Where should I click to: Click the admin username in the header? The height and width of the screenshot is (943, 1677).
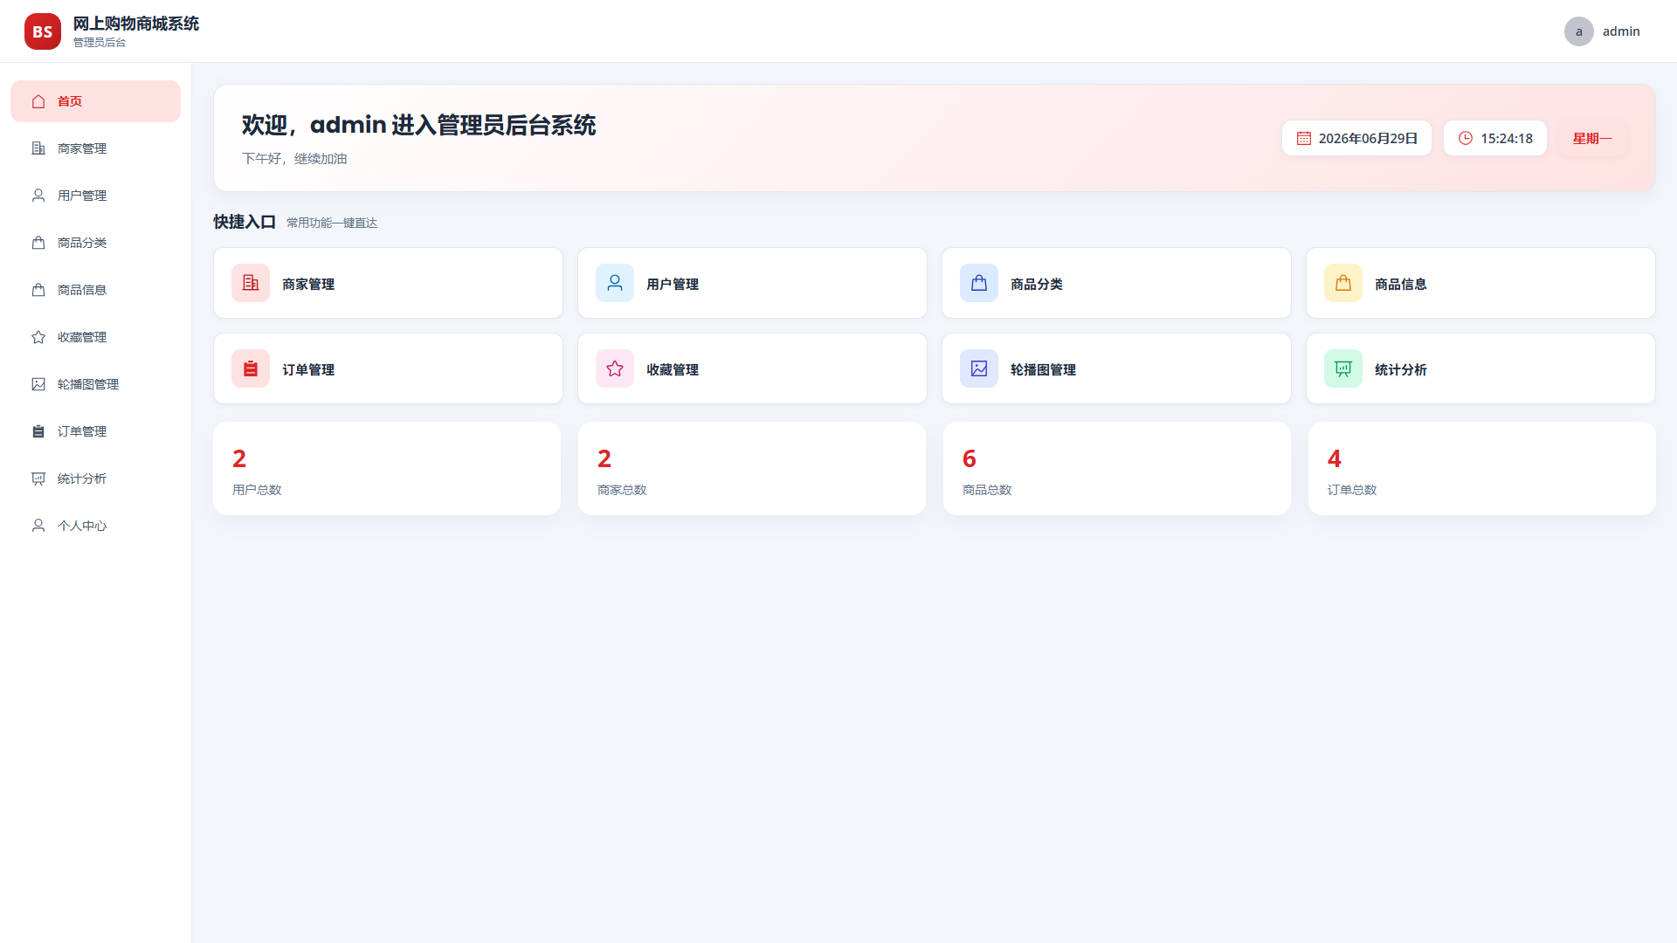tap(1621, 31)
